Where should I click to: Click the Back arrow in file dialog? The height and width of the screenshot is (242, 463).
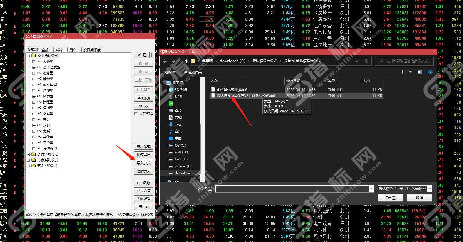coord(165,61)
